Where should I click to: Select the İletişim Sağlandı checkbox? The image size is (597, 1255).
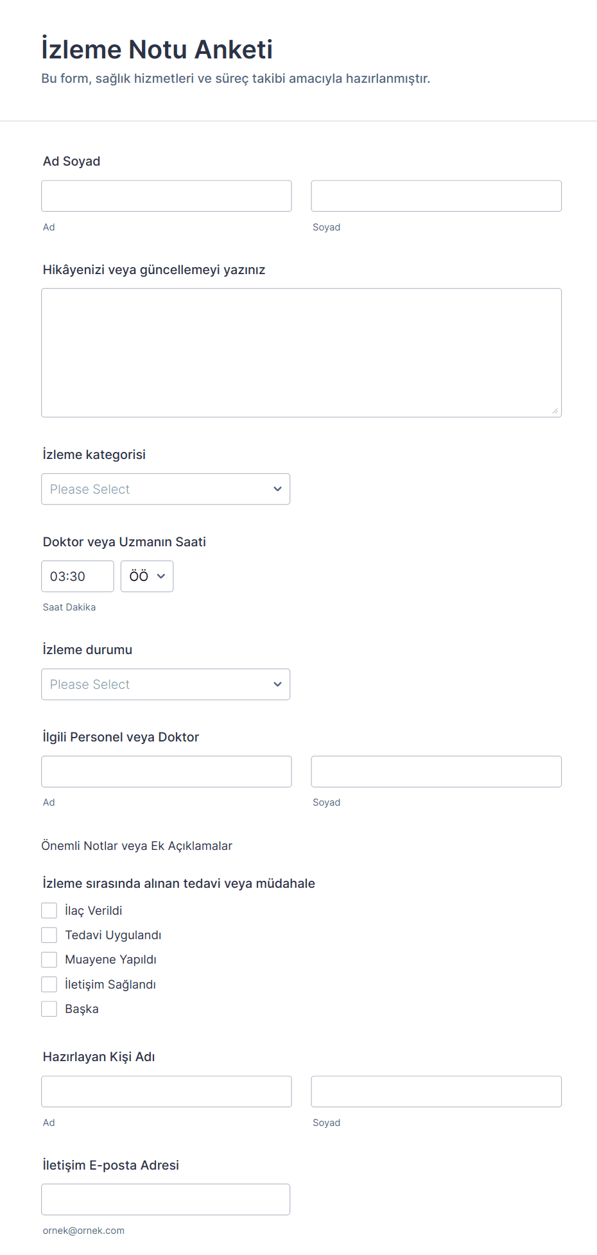click(x=49, y=984)
